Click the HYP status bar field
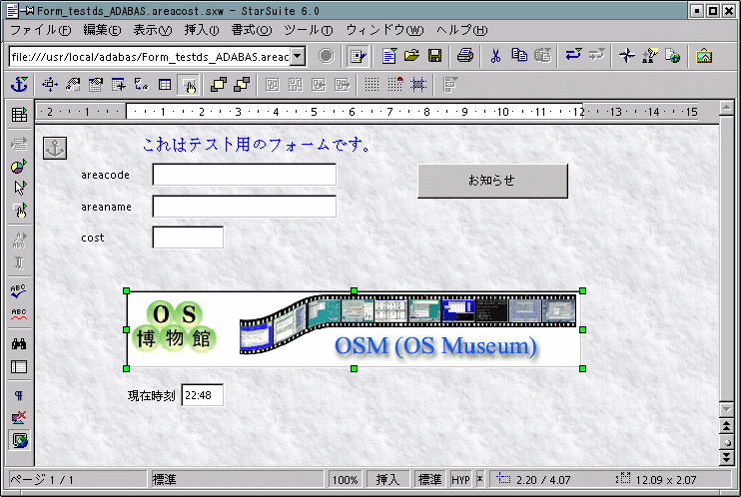The width and height of the screenshot is (741, 497). [460, 480]
